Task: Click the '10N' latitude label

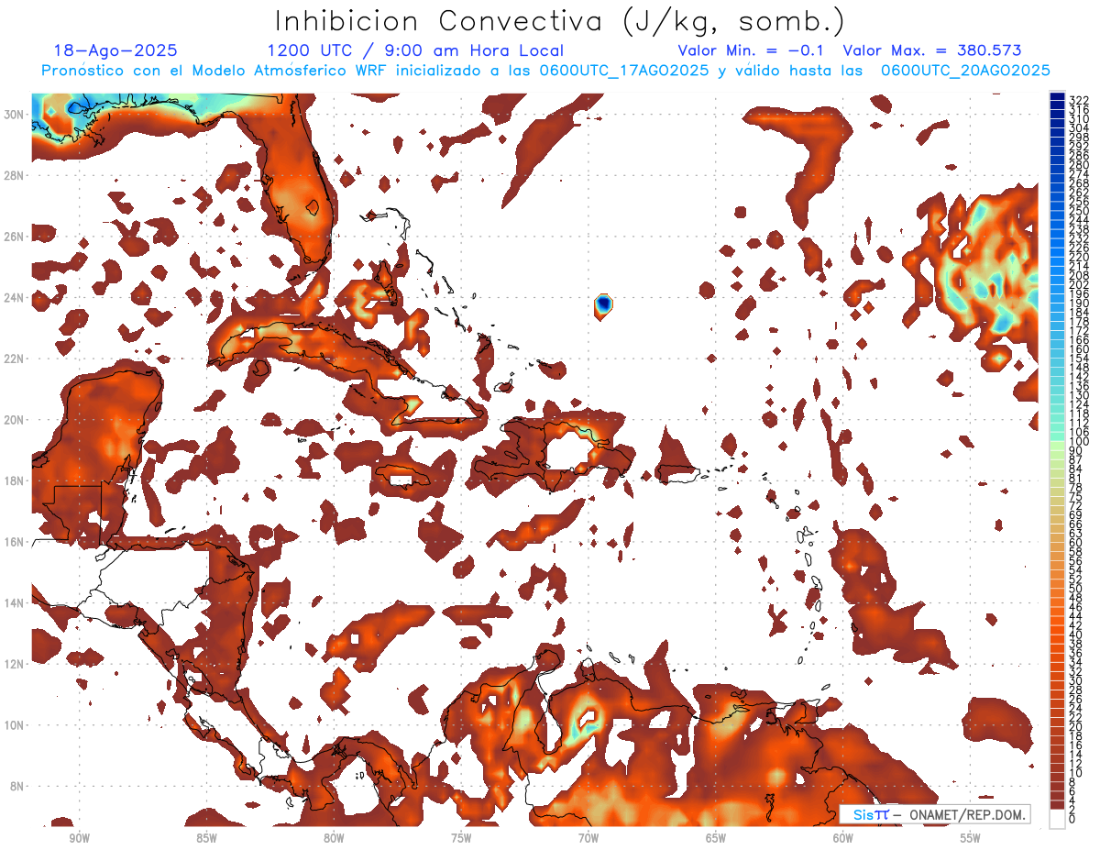Action: point(15,725)
